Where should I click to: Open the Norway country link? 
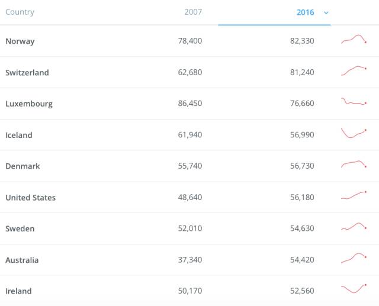click(20, 41)
